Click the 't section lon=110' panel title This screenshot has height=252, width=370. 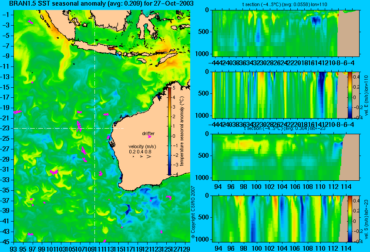click(x=285, y=4)
